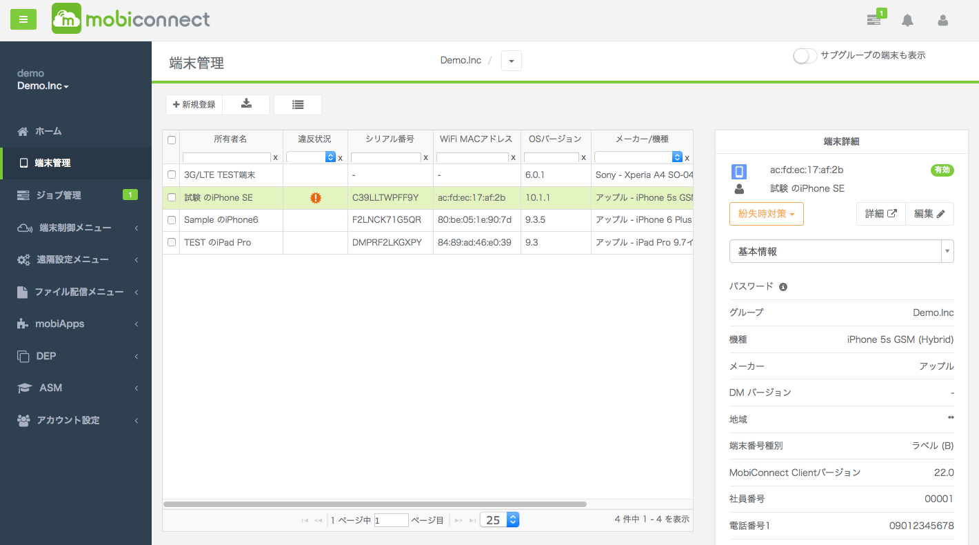Click the mobiconnect logo
Viewport: 979px width, 545px height.
[131, 19]
